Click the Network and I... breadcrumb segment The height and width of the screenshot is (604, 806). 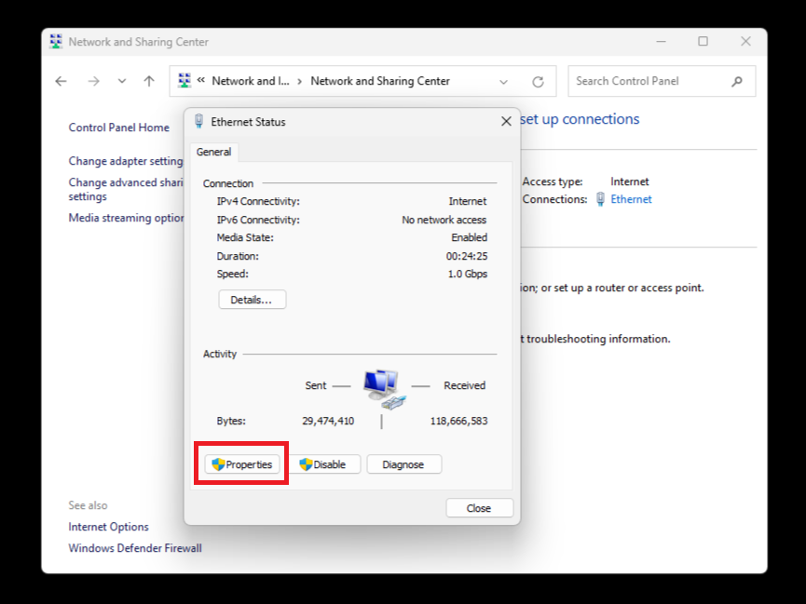click(250, 81)
